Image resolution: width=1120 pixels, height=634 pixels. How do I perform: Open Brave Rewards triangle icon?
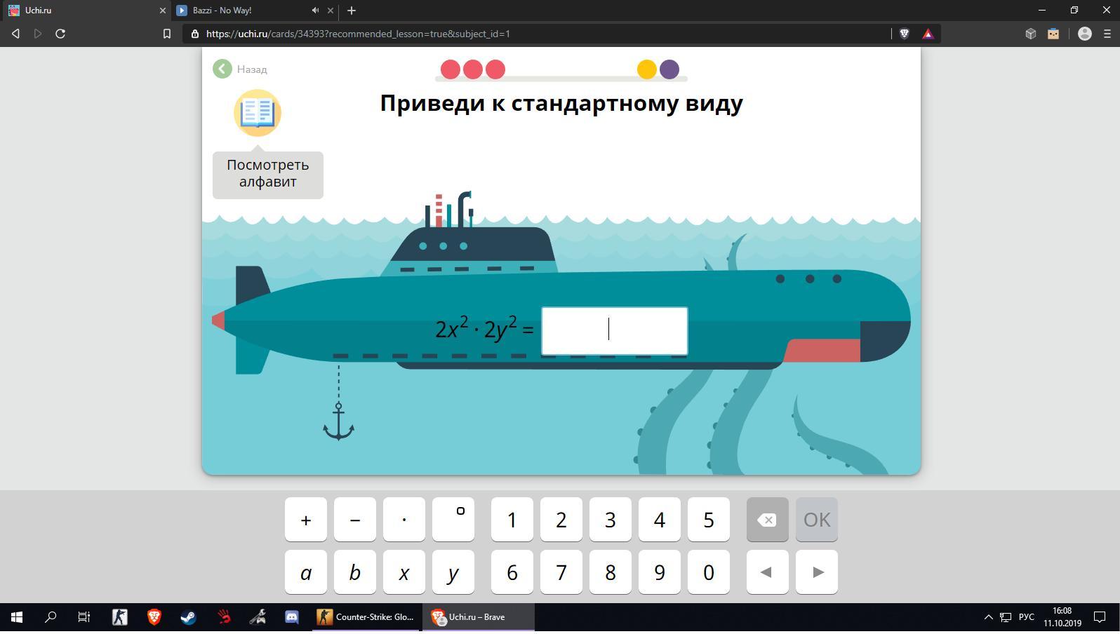(x=928, y=34)
